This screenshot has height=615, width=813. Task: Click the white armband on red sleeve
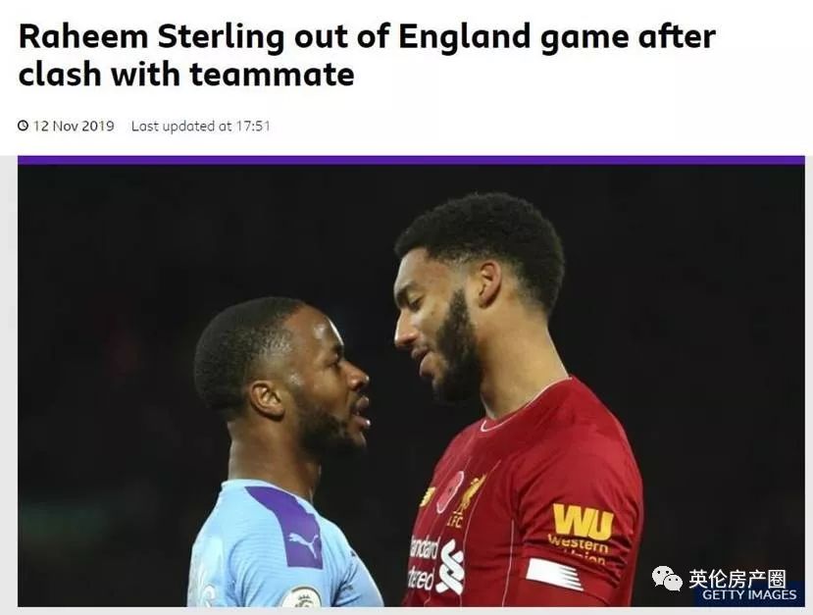point(553,573)
